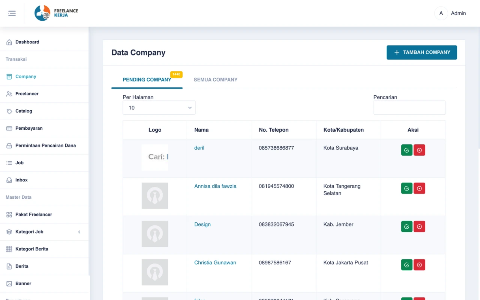Click the Freelancer people icon in sidebar
480x300 pixels.
(x=9, y=94)
